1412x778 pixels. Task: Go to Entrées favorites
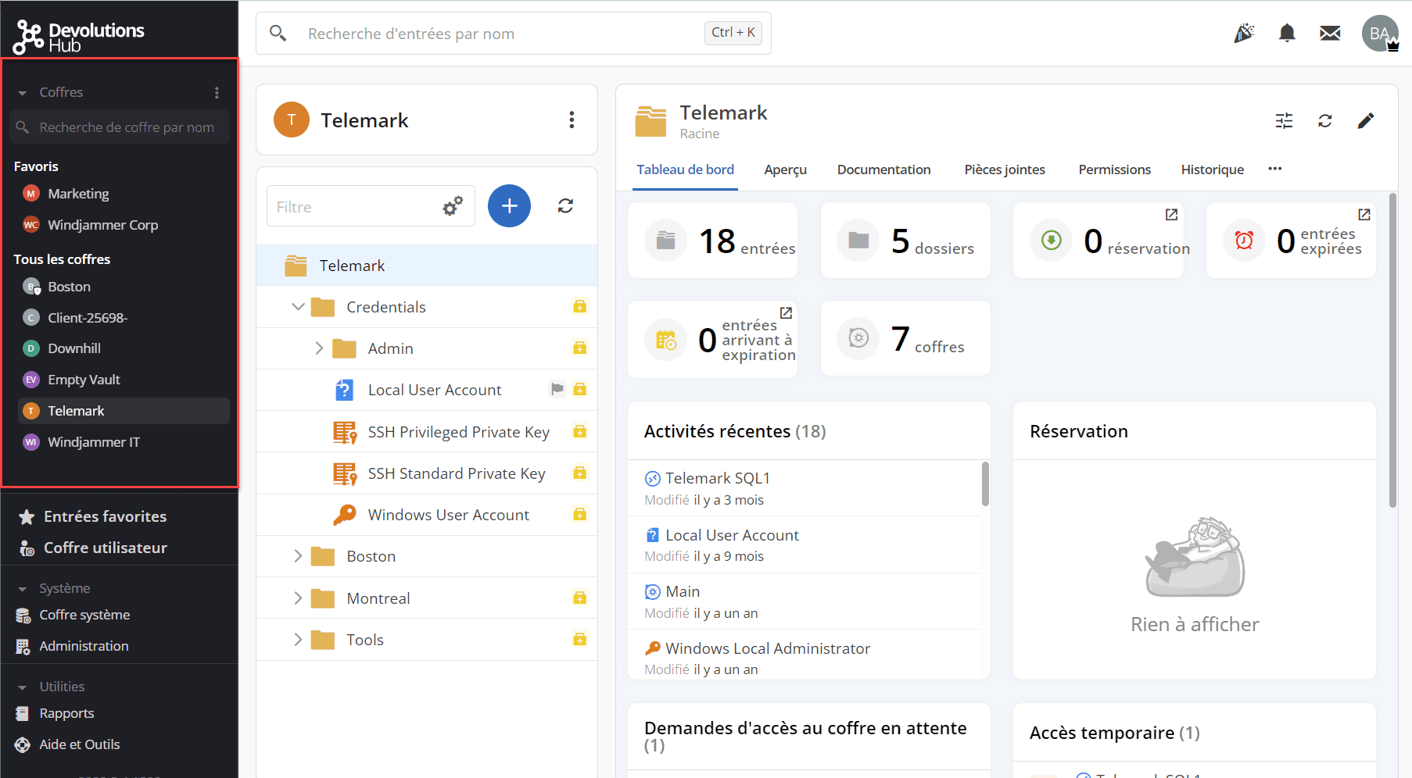coord(105,516)
